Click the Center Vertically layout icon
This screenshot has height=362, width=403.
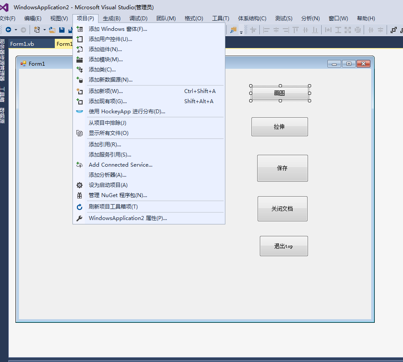pos(380,30)
